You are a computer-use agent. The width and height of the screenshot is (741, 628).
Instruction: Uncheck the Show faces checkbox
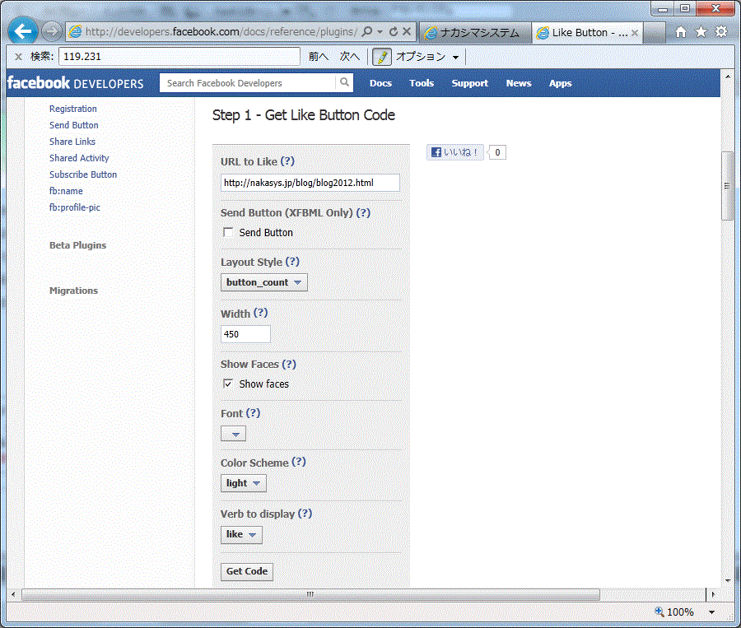pos(228,384)
